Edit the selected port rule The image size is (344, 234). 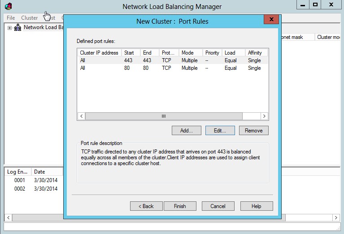[220, 131]
